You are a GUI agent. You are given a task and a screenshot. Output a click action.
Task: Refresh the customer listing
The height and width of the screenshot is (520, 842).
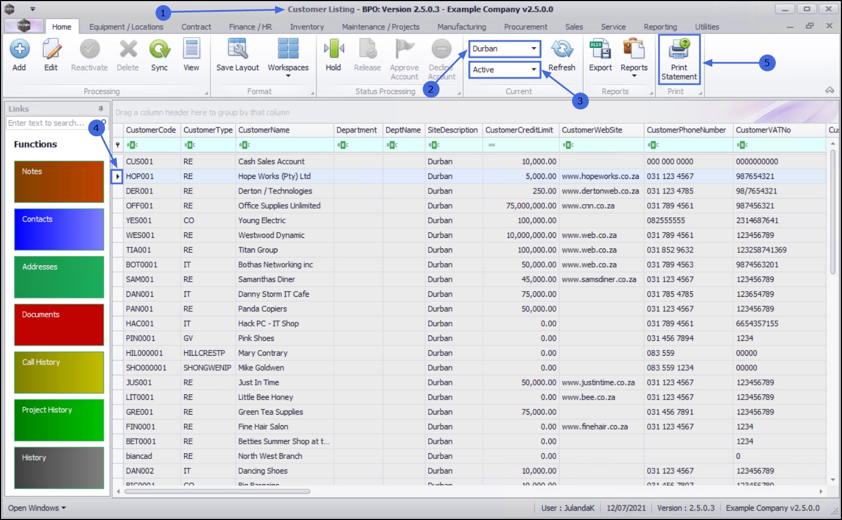click(x=562, y=55)
